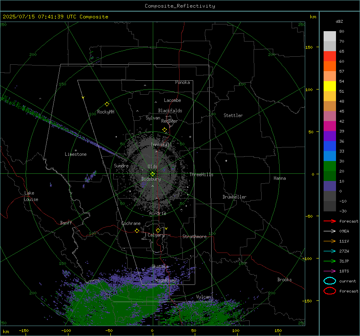Click the Sundre label
The width and height of the screenshot is (360, 336).
click(x=121, y=165)
